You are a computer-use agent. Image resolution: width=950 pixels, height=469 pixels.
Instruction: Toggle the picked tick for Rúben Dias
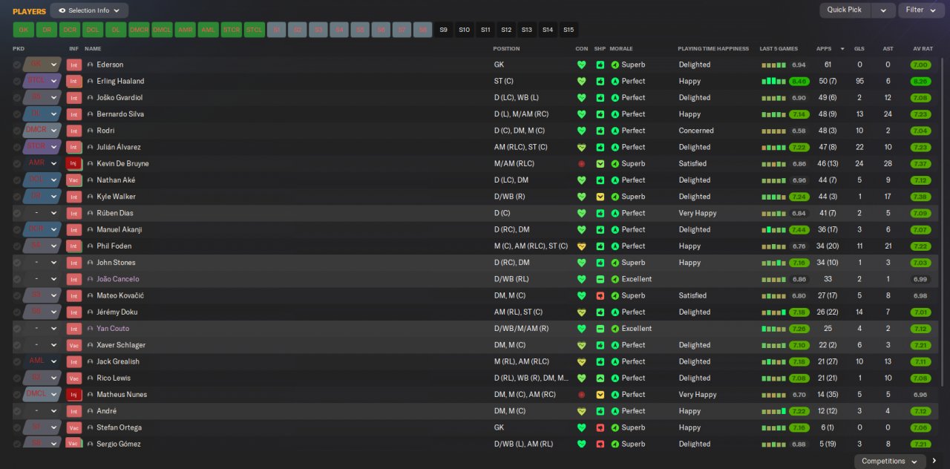17,213
